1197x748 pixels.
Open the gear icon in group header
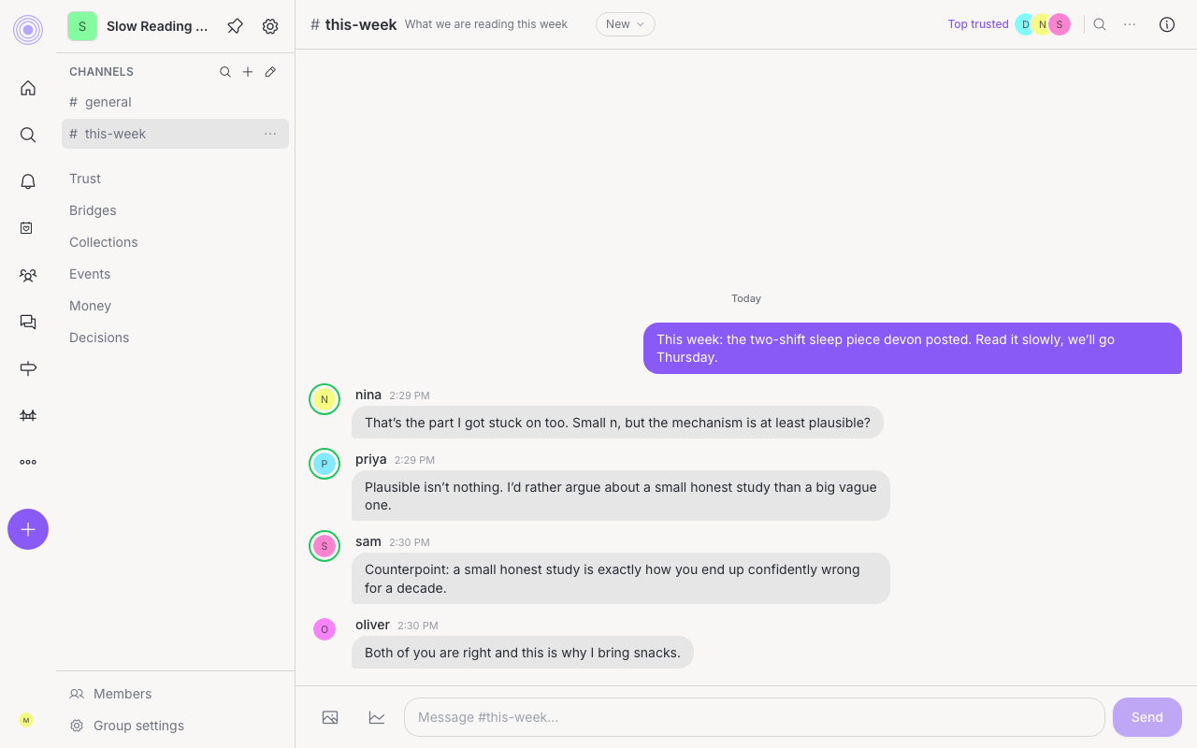coord(270,26)
